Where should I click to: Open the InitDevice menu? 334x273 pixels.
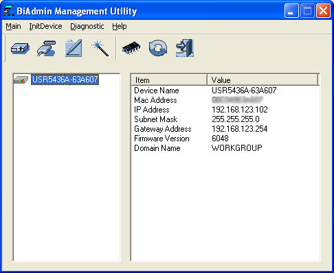(45, 26)
